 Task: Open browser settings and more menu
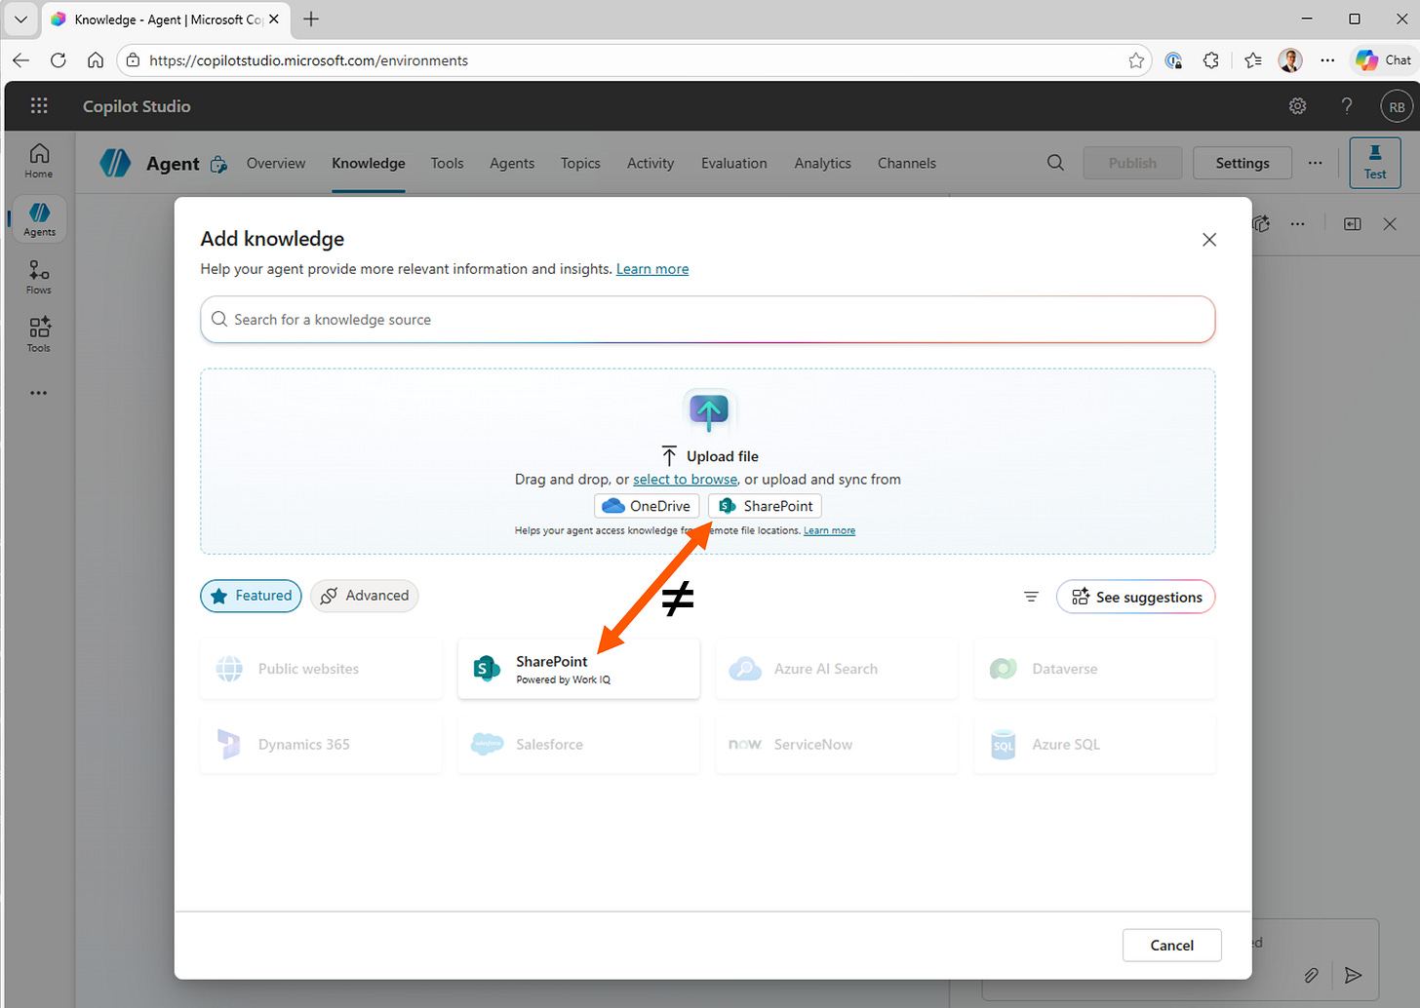[x=1327, y=60]
